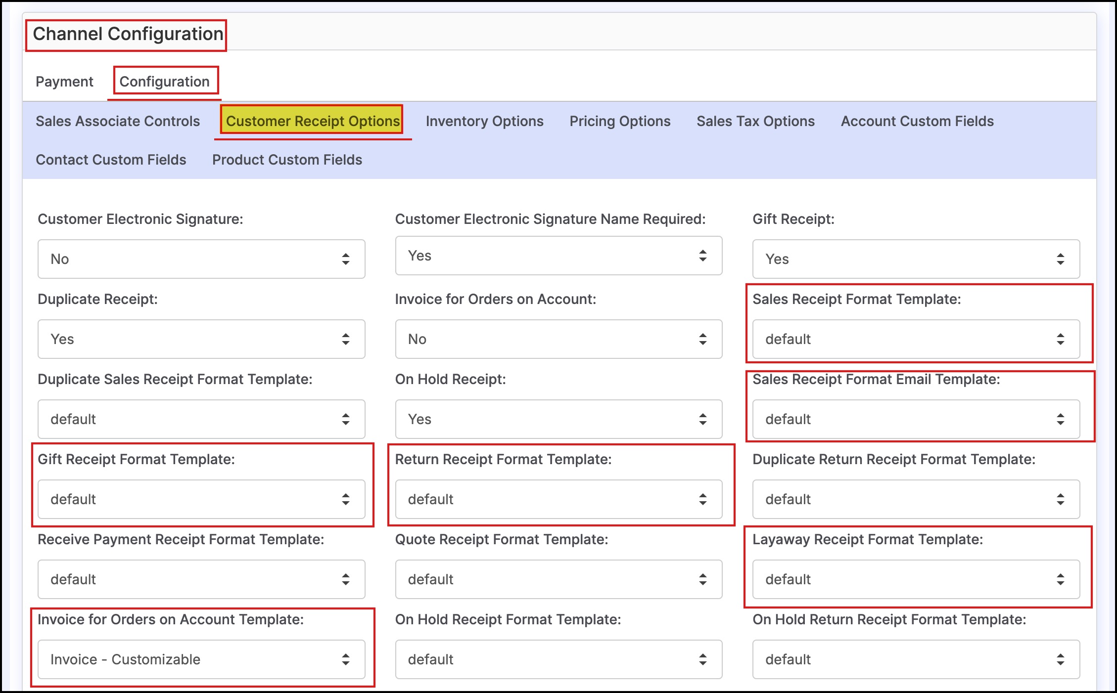Click the Channel Configuration heading
This screenshot has width=1117, height=693.
(x=128, y=34)
